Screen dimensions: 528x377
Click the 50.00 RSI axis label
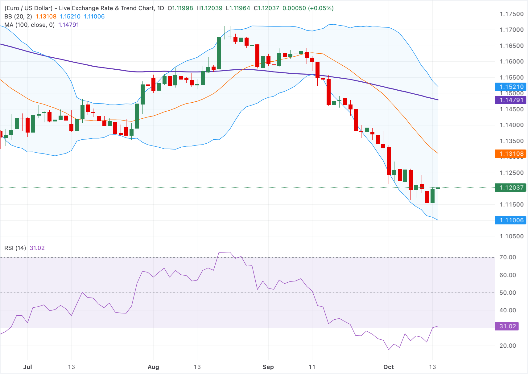508,293
